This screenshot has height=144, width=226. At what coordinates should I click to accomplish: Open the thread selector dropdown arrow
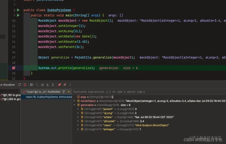click(69, 92)
